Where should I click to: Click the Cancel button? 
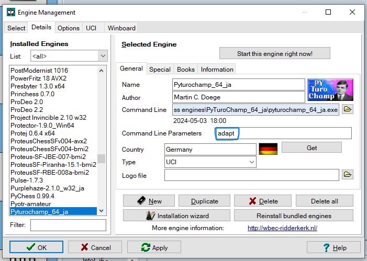(x=95, y=247)
